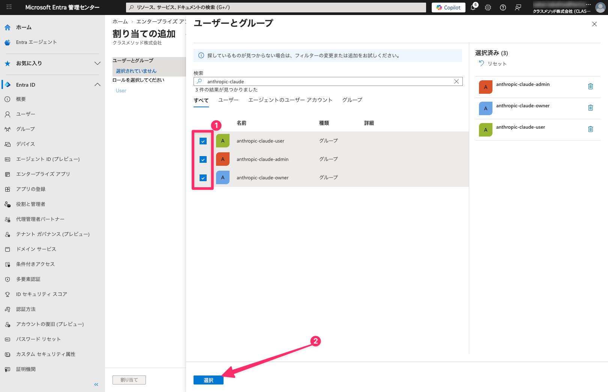This screenshot has height=392, width=608.
Task: Open the feedback icon in top bar
Action: (x=518, y=8)
